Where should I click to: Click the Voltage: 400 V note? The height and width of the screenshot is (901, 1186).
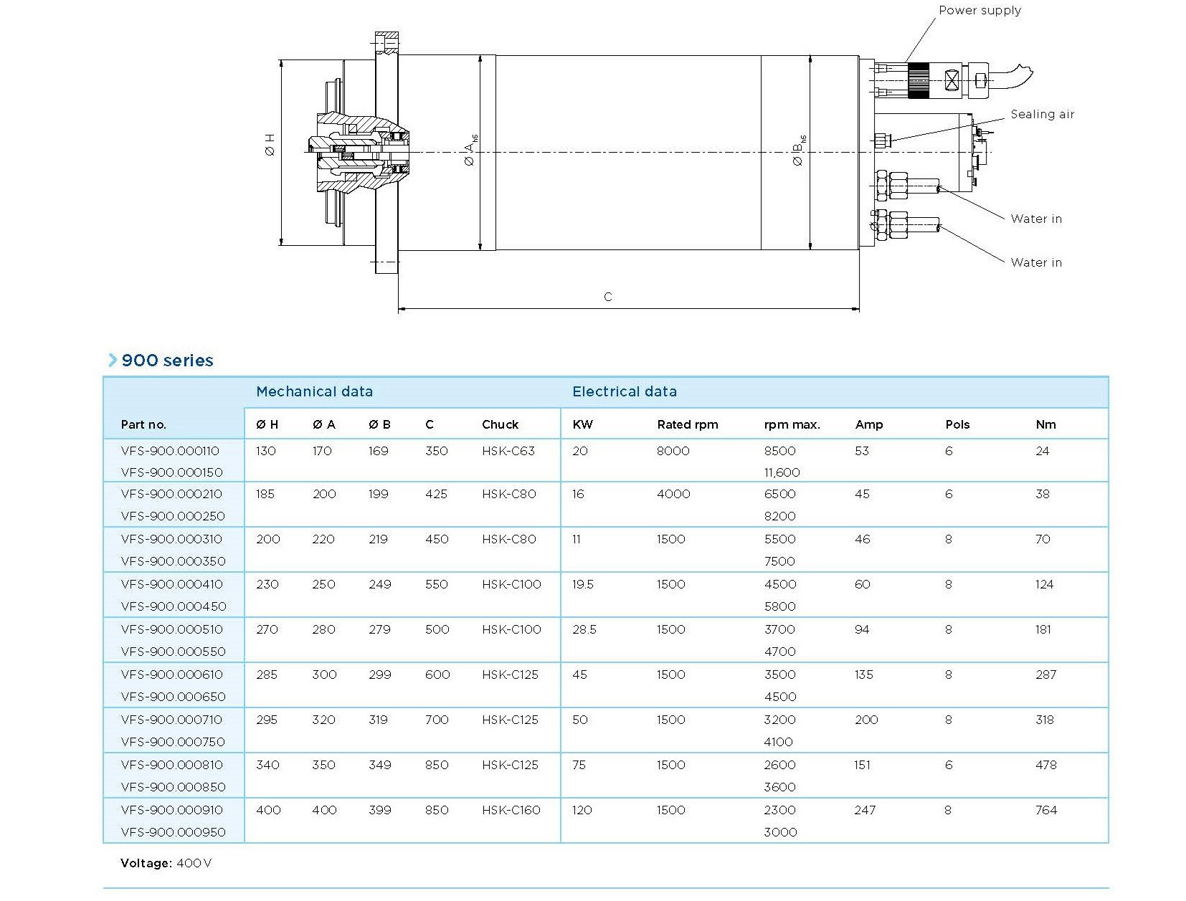pyautogui.click(x=166, y=863)
